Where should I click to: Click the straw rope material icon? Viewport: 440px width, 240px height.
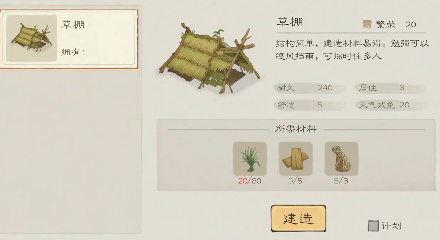[341, 159]
